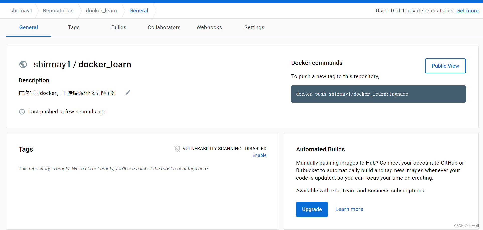Click the Last pushed a few seconds ago text
This screenshot has width=483, height=230.
click(67, 112)
